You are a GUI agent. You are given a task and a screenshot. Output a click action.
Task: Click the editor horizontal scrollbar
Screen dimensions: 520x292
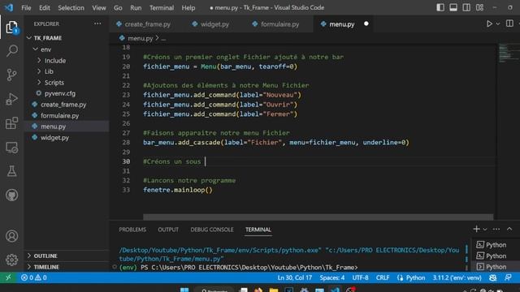click(x=318, y=217)
